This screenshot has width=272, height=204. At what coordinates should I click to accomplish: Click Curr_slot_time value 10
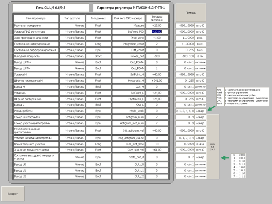[x=157, y=144]
